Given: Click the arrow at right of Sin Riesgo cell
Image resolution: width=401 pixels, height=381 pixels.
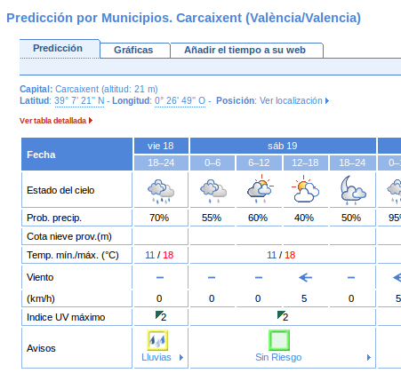Looking at the screenshot, I should (369, 357).
